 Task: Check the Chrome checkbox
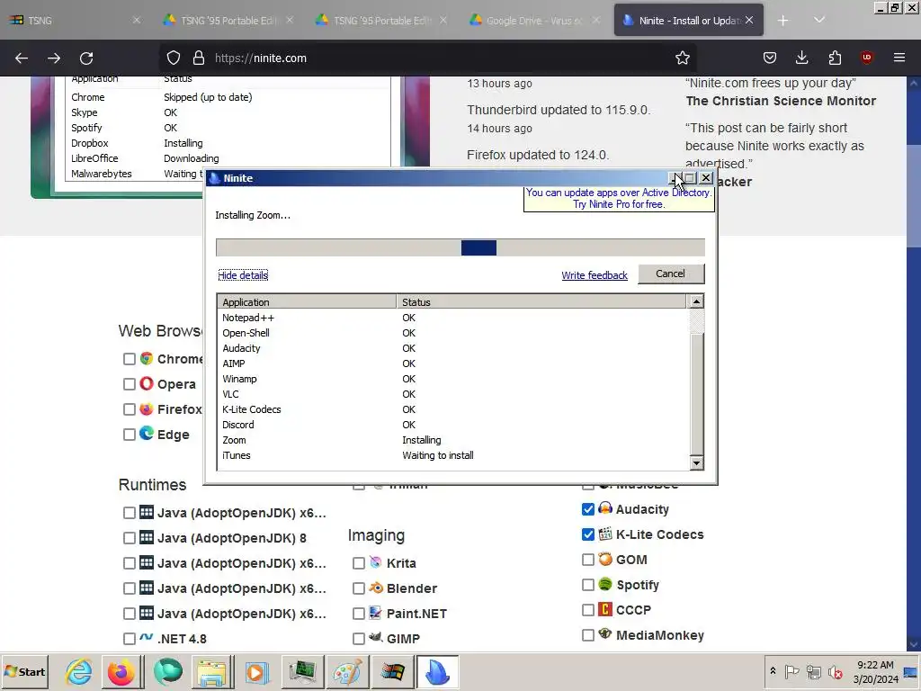click(x=130, y=359)
